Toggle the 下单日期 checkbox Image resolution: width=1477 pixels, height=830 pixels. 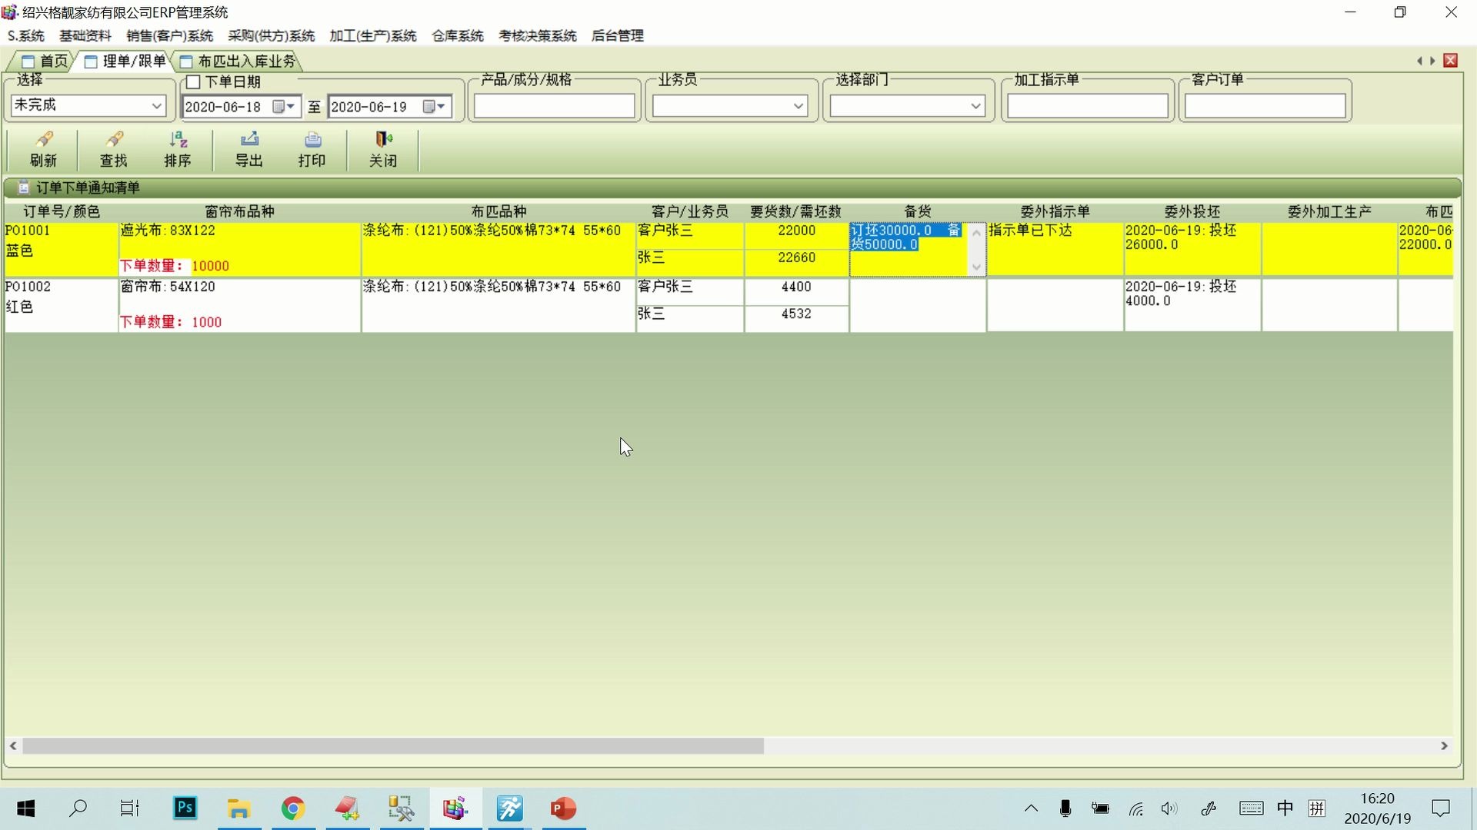pyautogui.click(x=194, y=82)
